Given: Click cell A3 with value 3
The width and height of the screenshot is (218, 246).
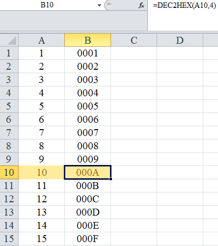Looking at the screenshot, I should (x=42, y=80).
